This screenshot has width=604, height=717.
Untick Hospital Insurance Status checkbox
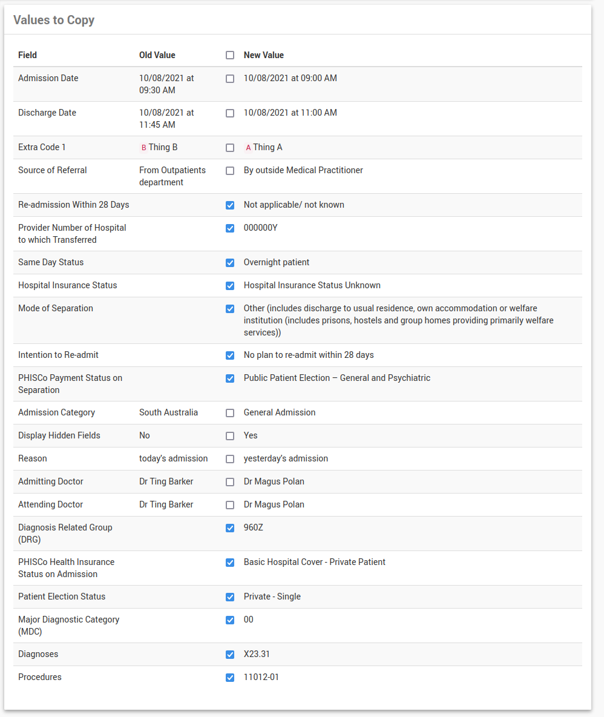pyautogui.click(x=230, y=286)
